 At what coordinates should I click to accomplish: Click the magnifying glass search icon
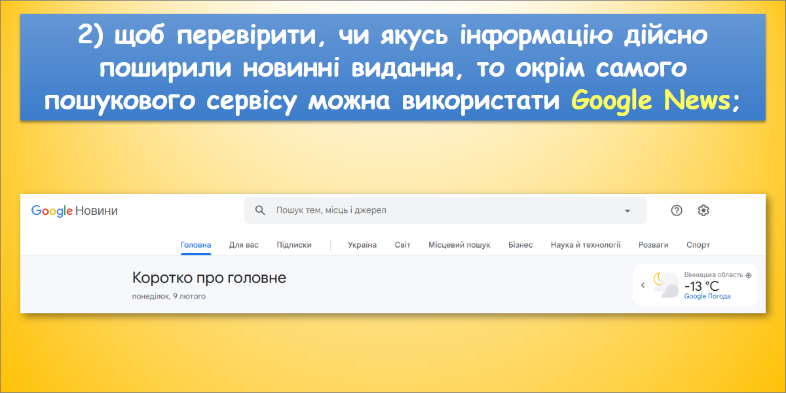pyautogui.click(x=260, y=210)
